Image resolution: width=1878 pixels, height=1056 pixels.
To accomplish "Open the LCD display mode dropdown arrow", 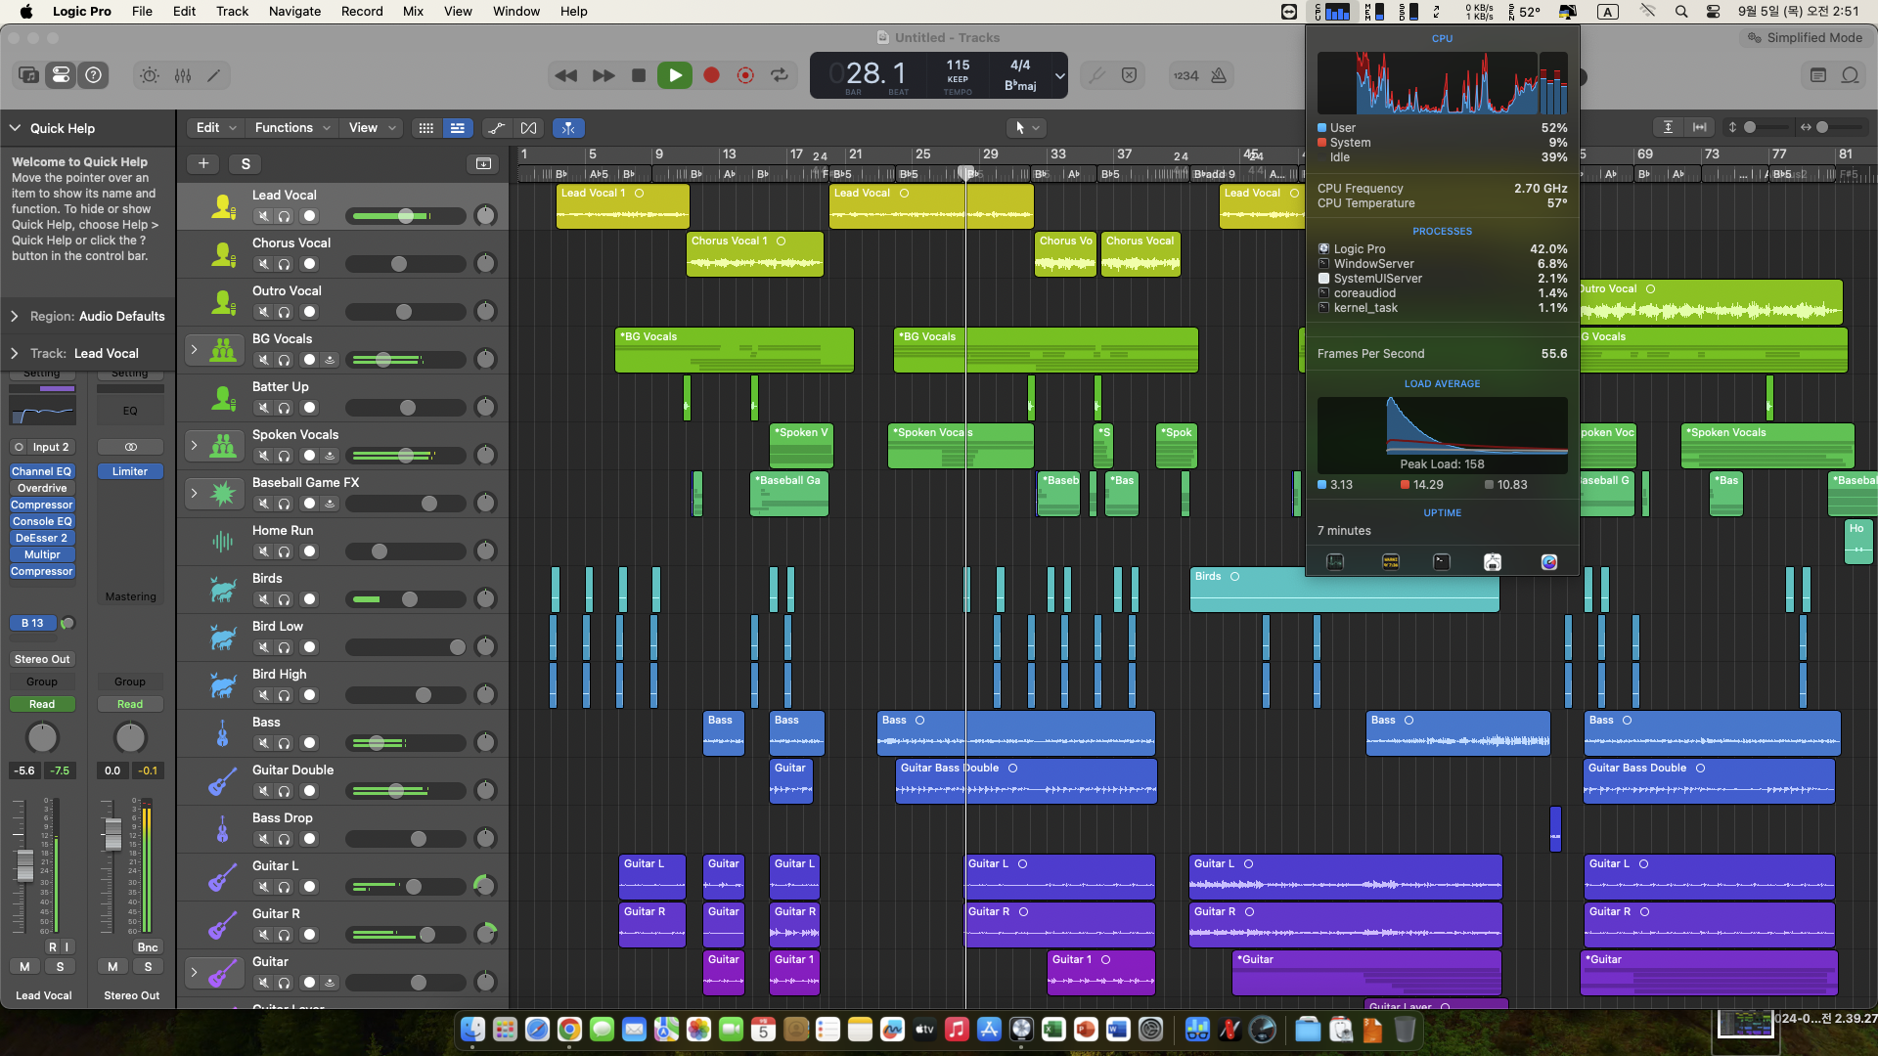I will 1059,75.
